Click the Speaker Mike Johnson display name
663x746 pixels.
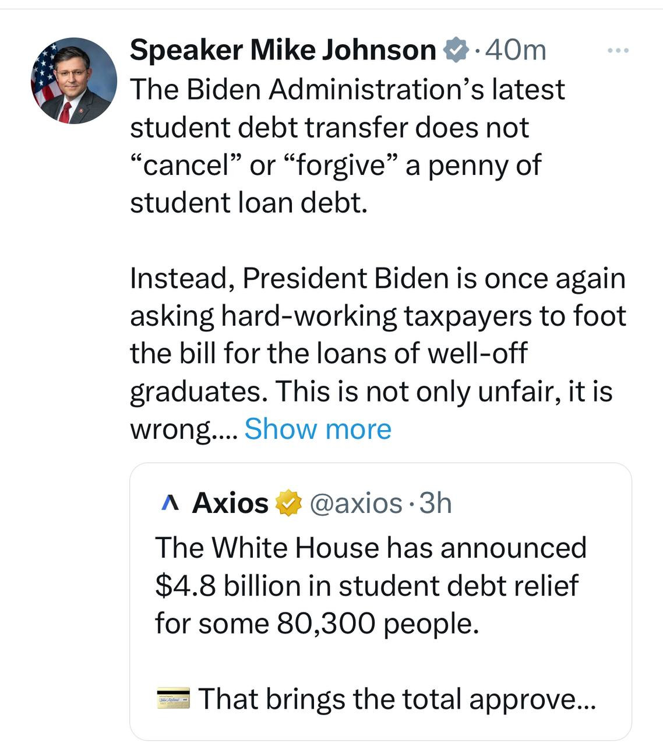[283, 50]
